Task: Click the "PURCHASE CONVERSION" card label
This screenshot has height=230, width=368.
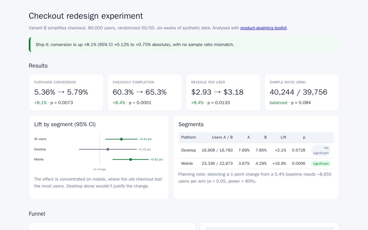Action: 55,82
